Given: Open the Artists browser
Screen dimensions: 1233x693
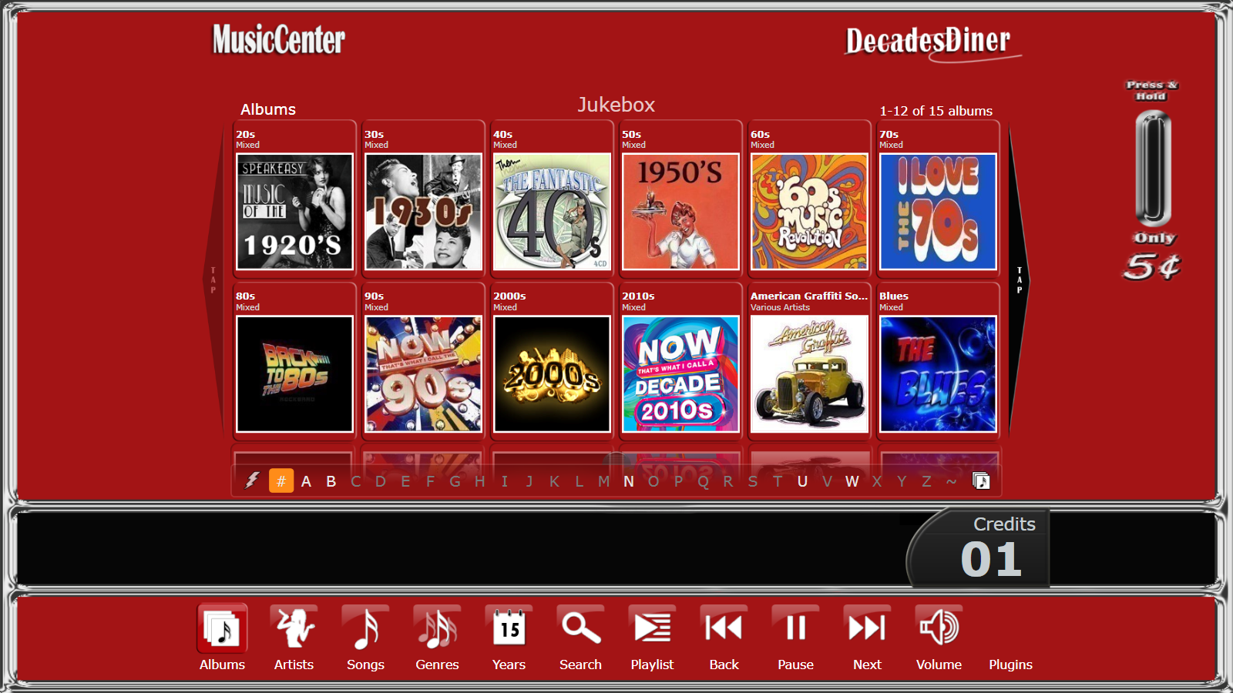Looking at the screenshot, I should tap(294, 628).
